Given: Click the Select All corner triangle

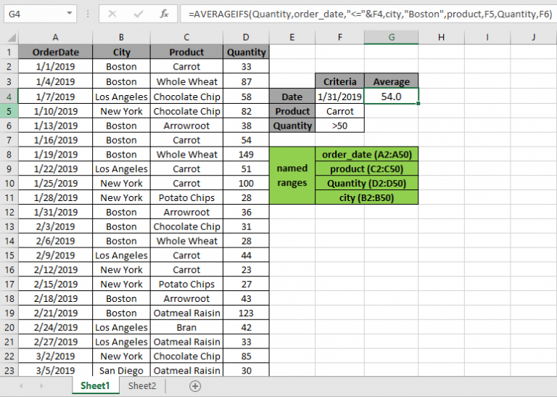Looking at the screenshot, I should click(9, 37).
